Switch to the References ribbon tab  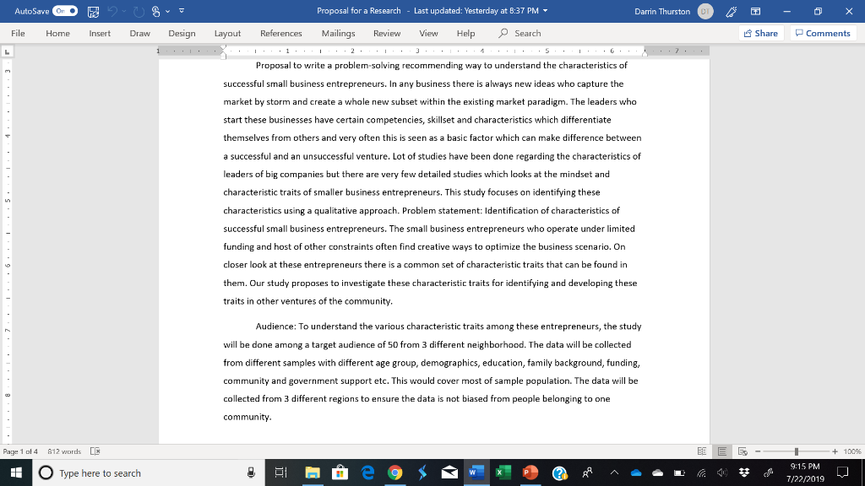tap(280, 33)
